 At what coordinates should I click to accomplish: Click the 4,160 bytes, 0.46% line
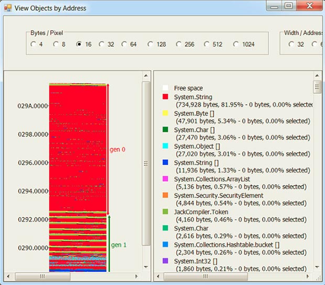point(241,219)
